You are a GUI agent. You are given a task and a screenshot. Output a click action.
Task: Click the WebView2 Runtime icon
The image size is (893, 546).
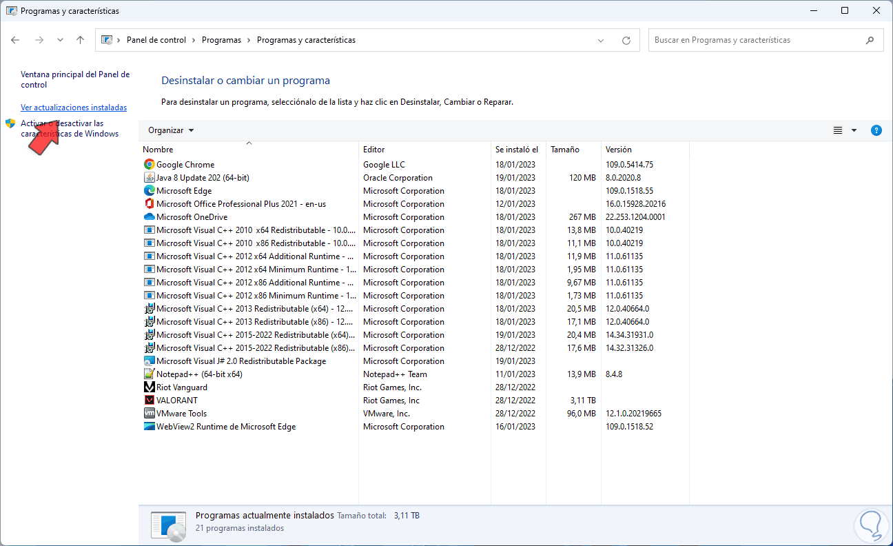tap(150, 427)
